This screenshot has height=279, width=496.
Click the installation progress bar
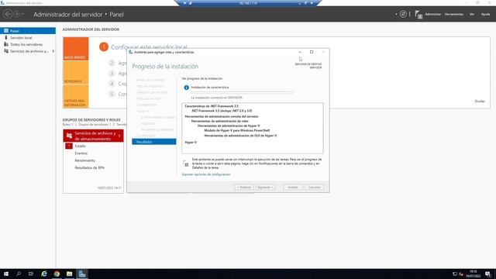pos(242,92)
